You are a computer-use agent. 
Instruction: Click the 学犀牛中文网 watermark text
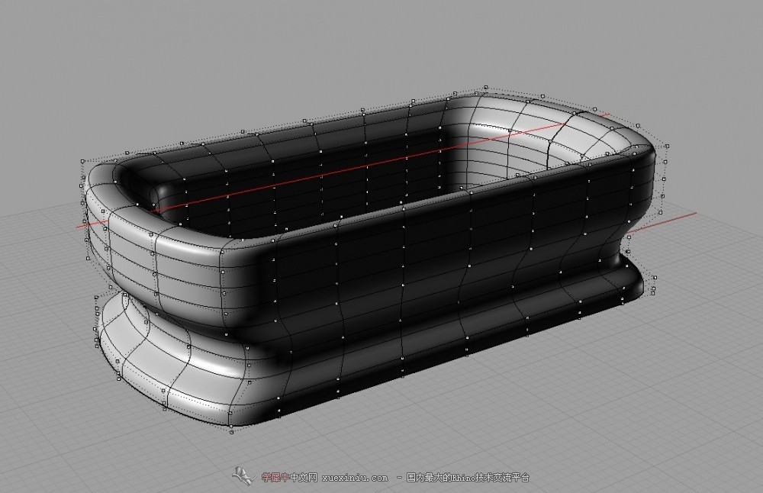pos(289,478)
